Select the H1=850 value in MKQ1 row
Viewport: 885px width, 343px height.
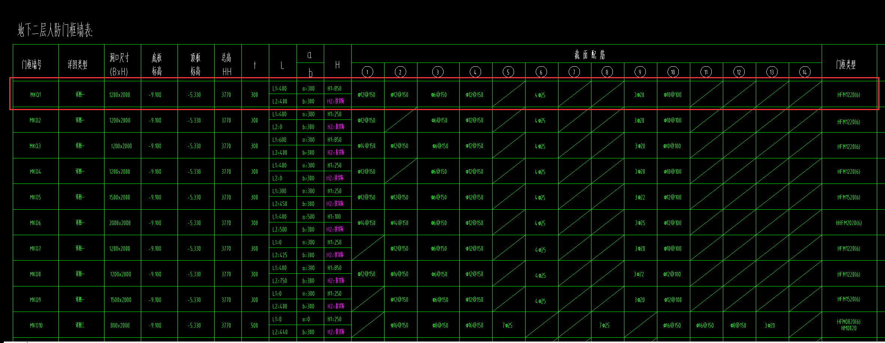click(x=334, y=89)
